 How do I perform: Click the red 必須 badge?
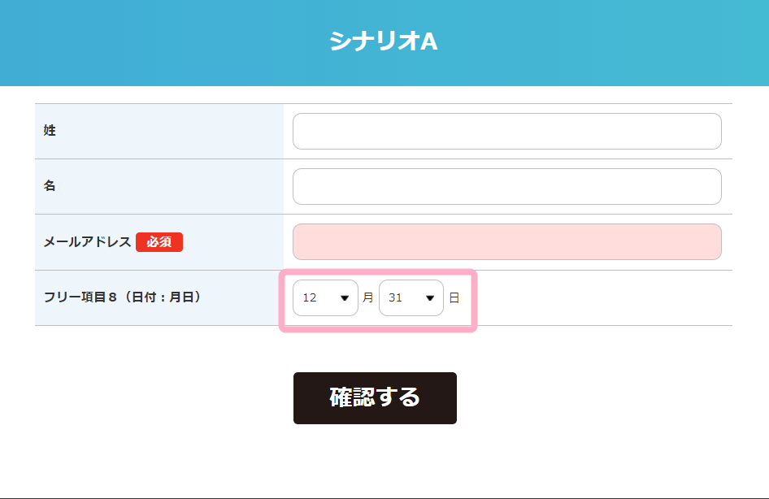pos(159,242)
